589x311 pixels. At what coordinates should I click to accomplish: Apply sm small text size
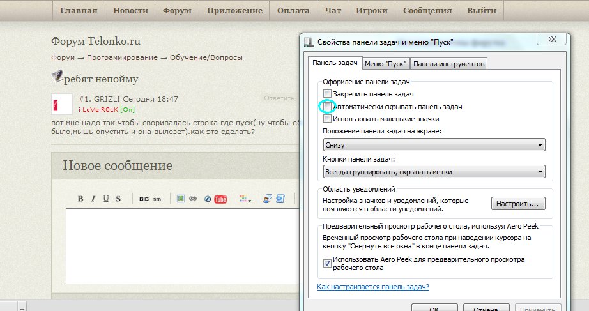click(157, 199)
